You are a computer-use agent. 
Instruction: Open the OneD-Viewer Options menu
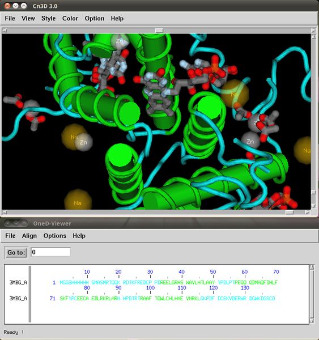(x=54, y=236)
